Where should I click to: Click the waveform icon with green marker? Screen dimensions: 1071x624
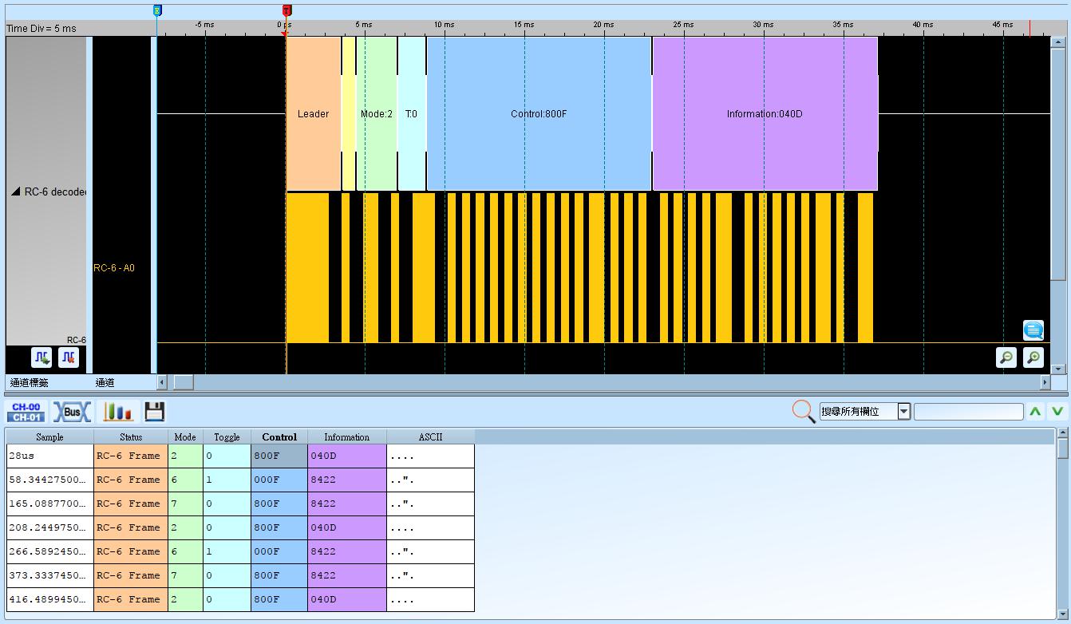click(42, 357)
